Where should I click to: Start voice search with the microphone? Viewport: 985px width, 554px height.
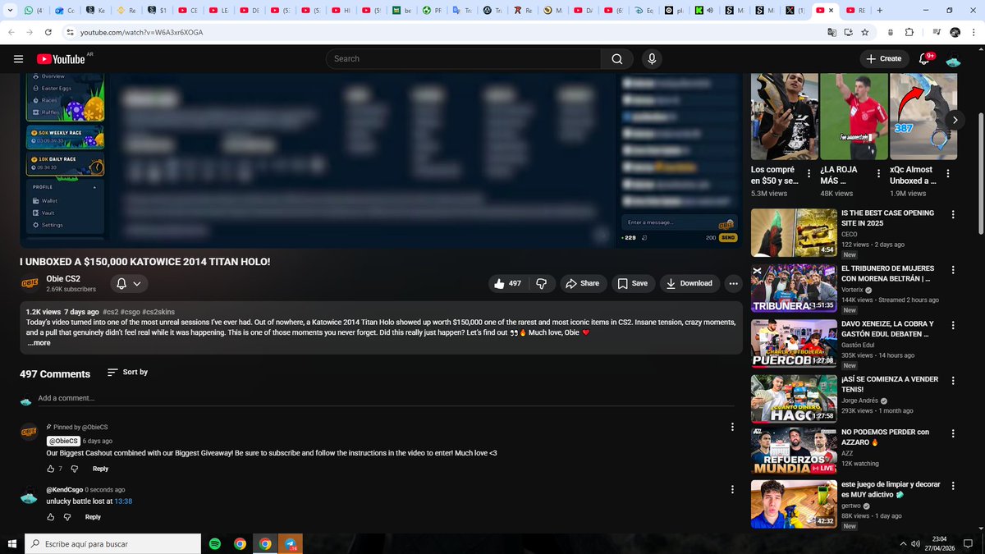pos(652,59)
